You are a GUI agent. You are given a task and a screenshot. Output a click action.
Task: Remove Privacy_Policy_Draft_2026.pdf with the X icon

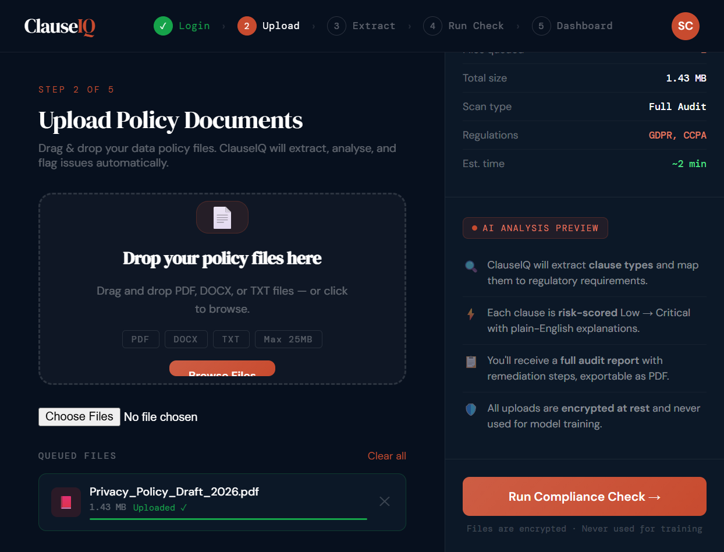coord(384,501)
